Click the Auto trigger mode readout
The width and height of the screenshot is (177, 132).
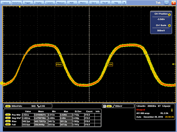tap(139, 117)
